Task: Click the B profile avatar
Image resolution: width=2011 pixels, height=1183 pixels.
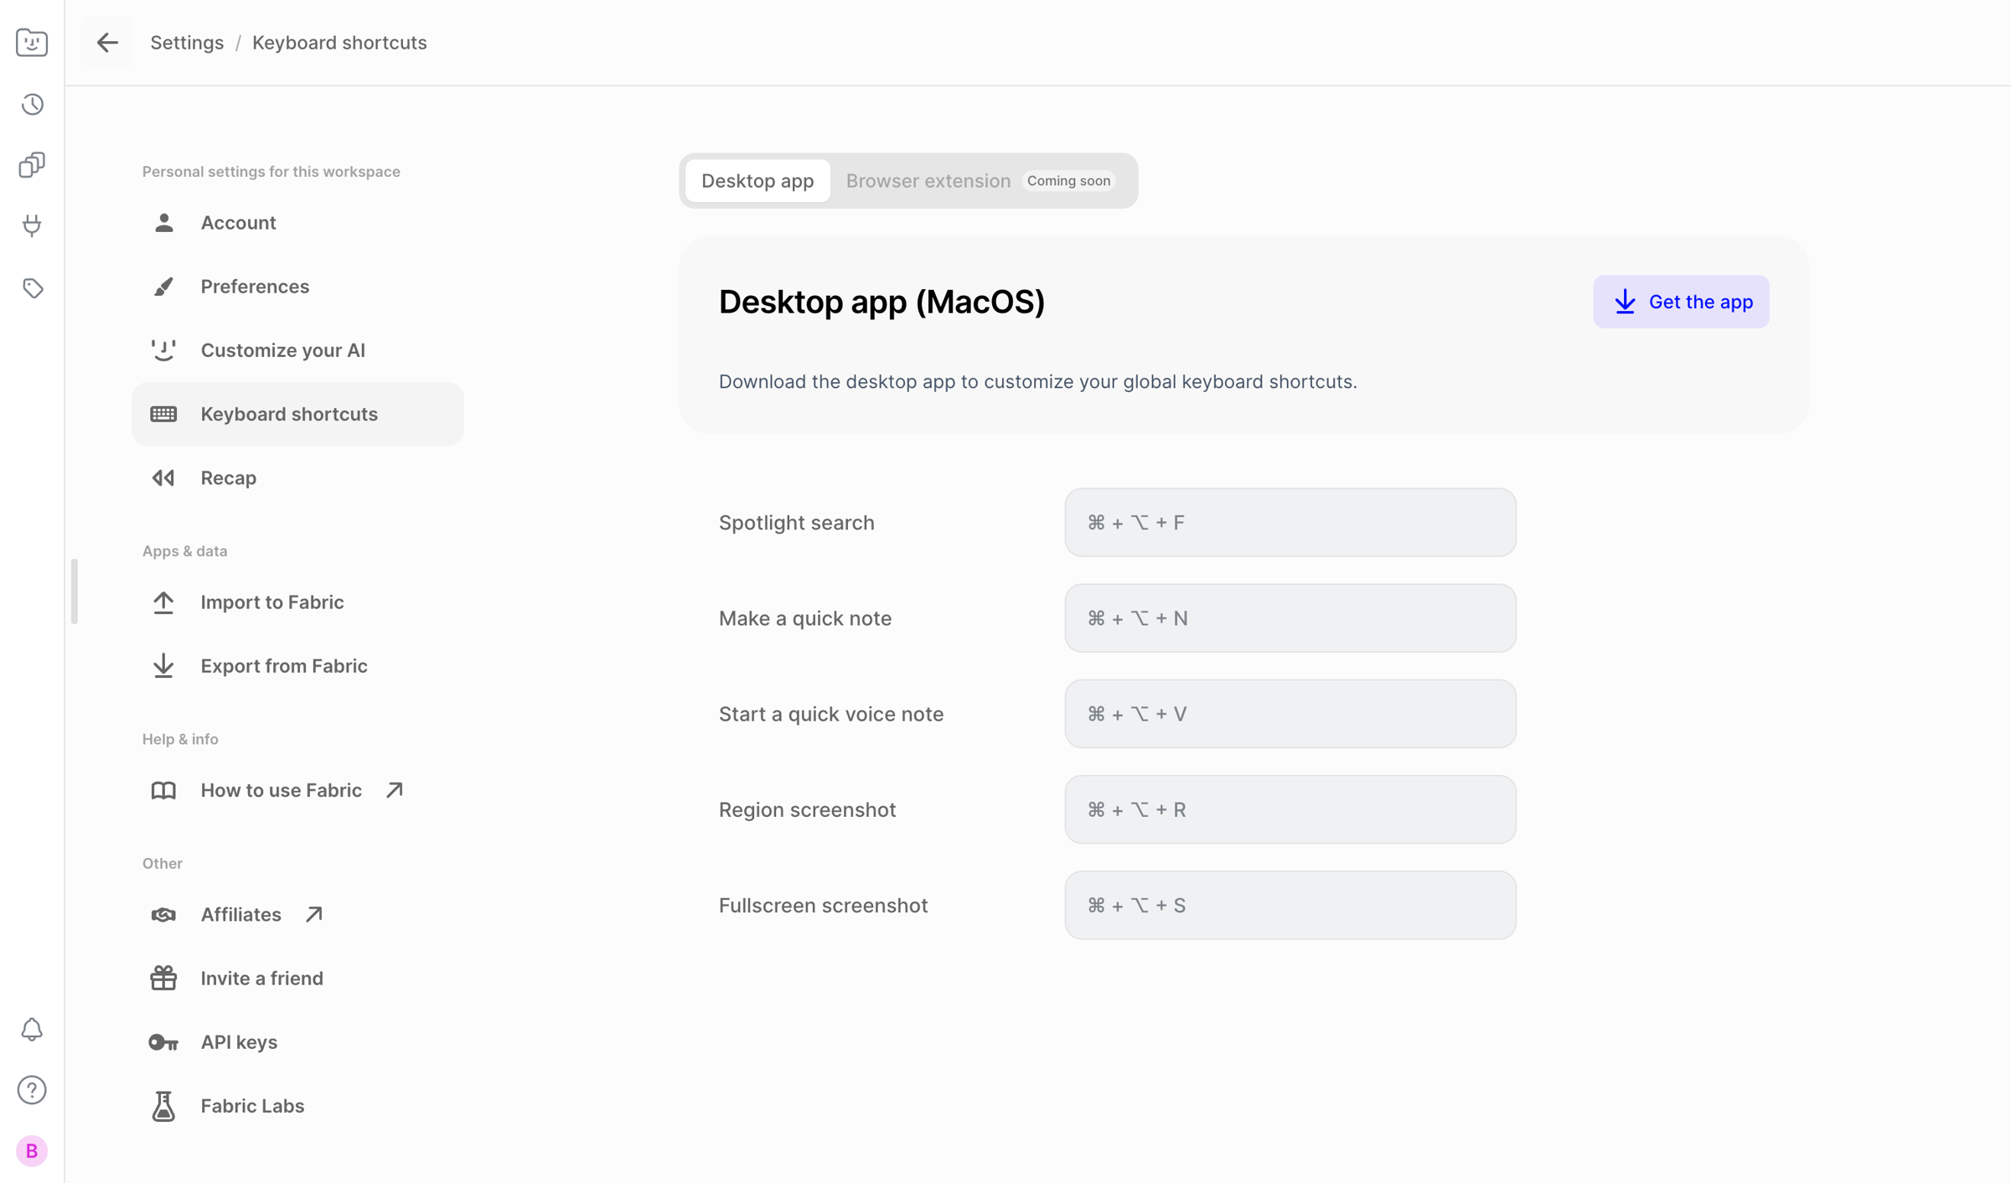Action: (32, 1151)
